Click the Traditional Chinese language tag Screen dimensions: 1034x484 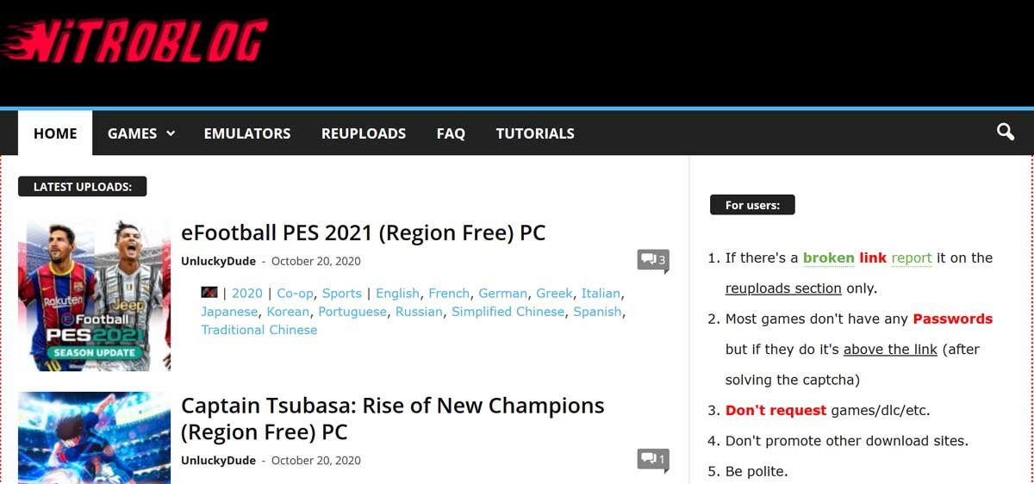pyautogui.click(x=259, y=330)
